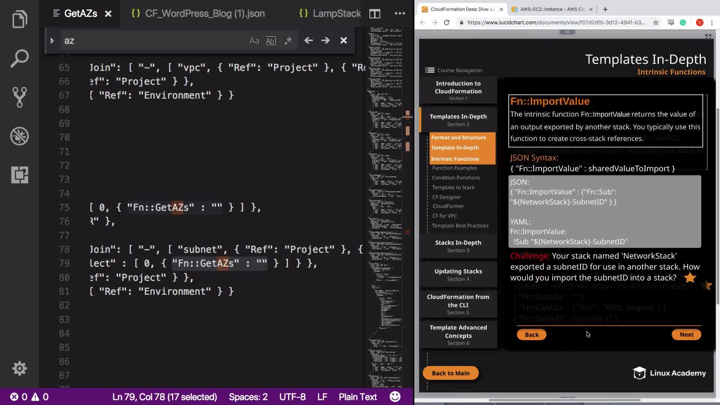Screen dimensions: 720x405
Task: Toggle Match Whole Word option
Action: (x=271, y=40)
